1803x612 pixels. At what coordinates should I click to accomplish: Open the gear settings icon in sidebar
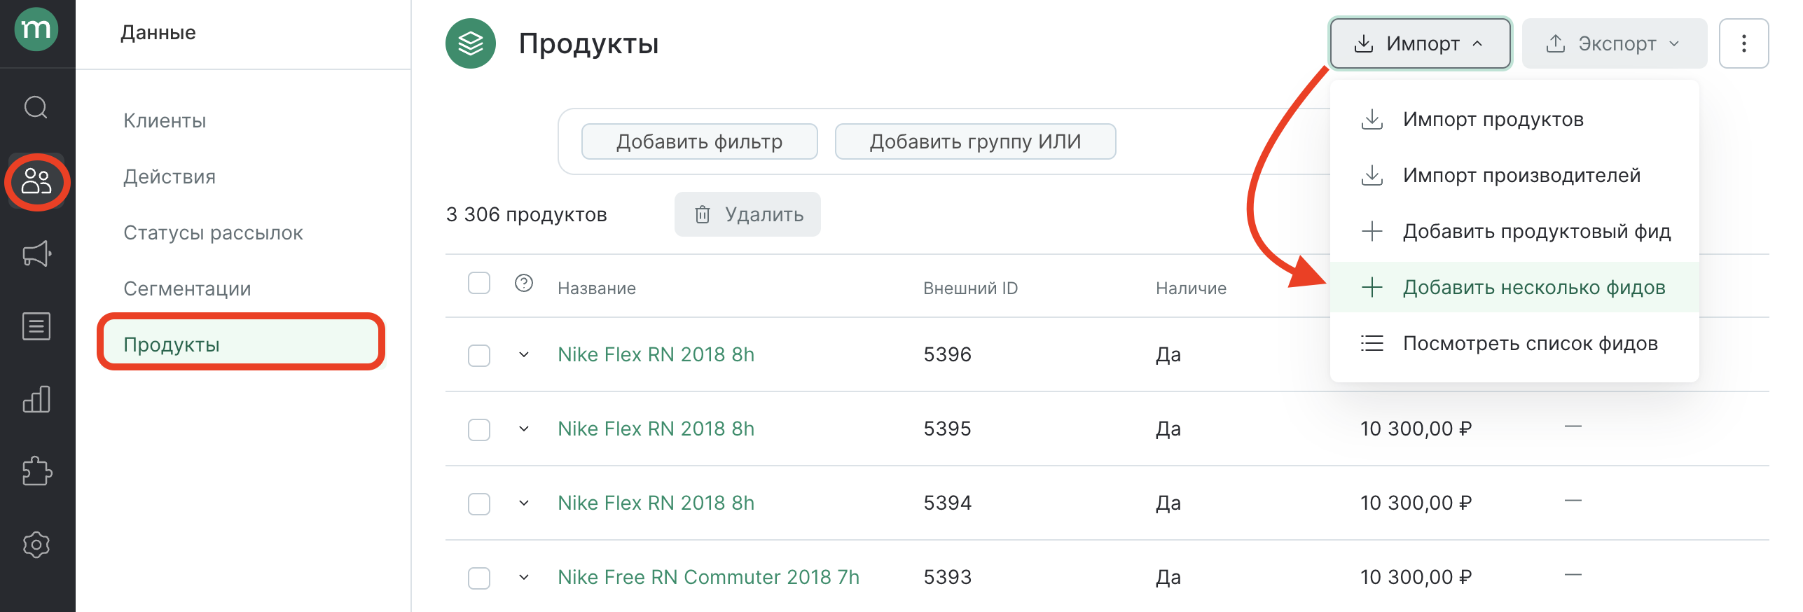click(x=36, y=544)
